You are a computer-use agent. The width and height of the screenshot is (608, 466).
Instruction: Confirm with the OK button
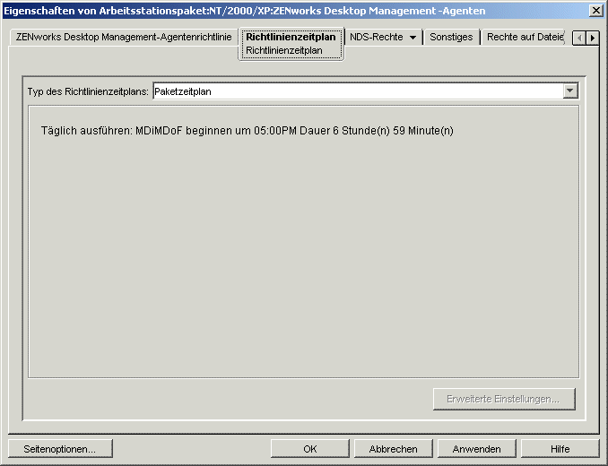point(309,449)
